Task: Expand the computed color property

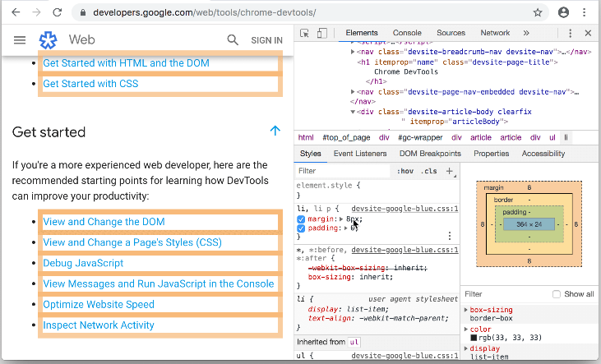Action: tap(465, 329)
